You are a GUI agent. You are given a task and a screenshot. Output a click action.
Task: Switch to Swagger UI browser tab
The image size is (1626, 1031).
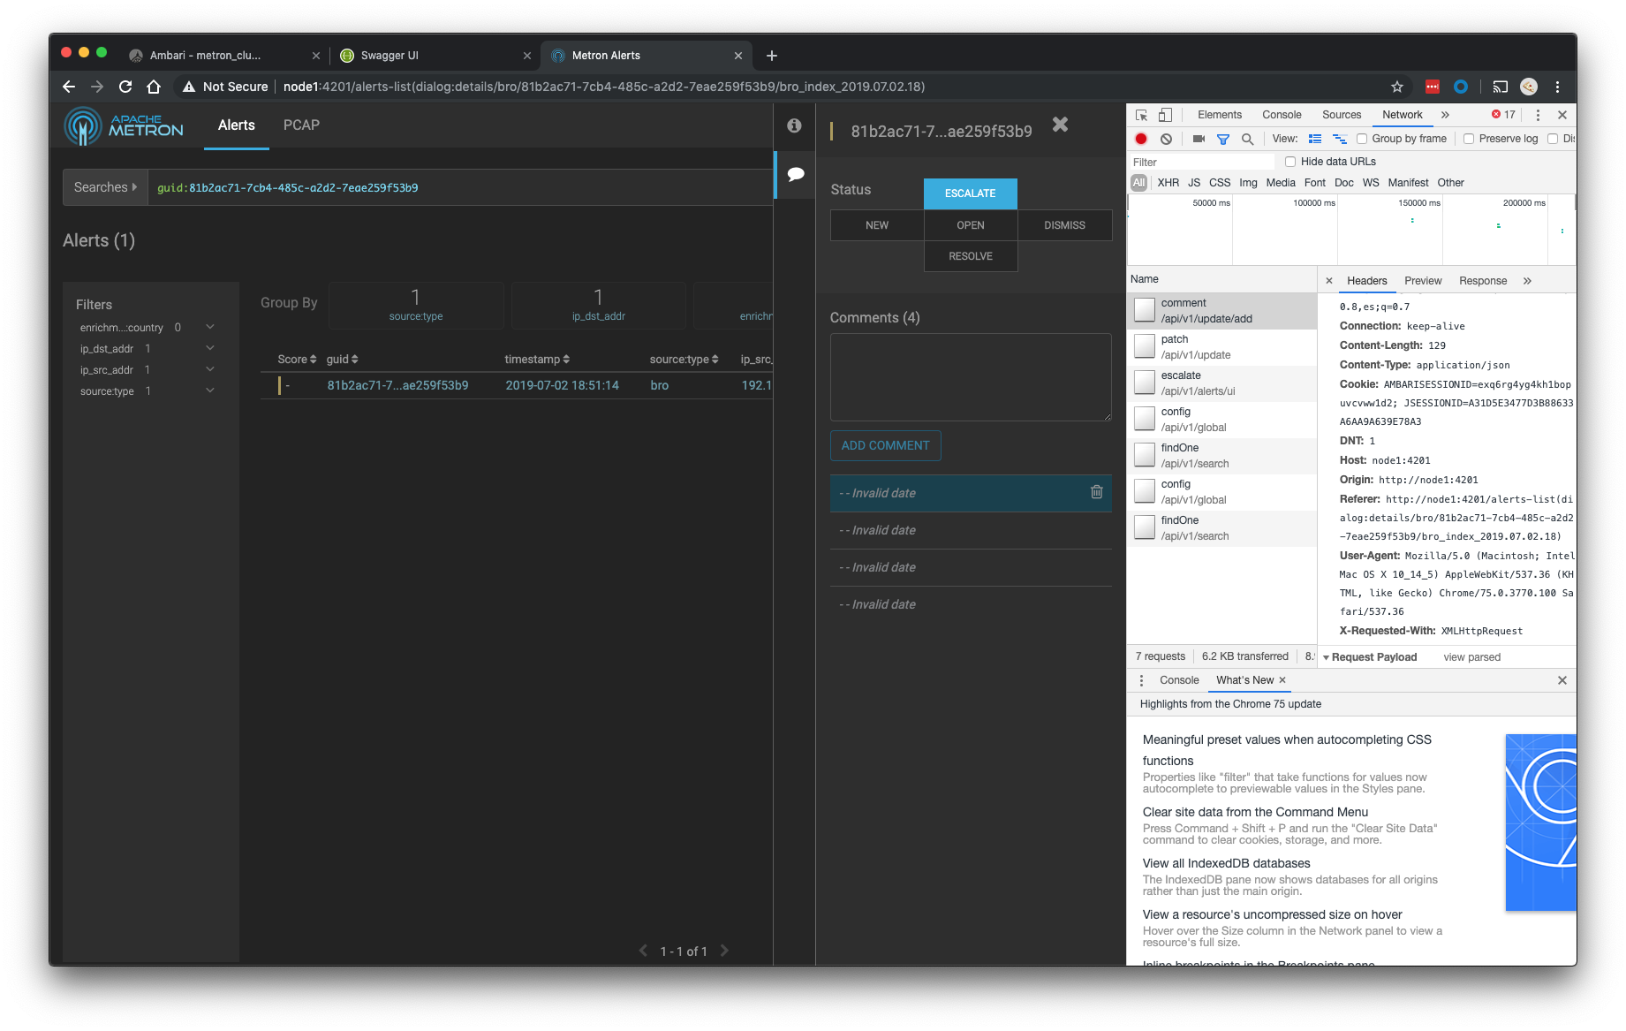click(x=436, y=56)
